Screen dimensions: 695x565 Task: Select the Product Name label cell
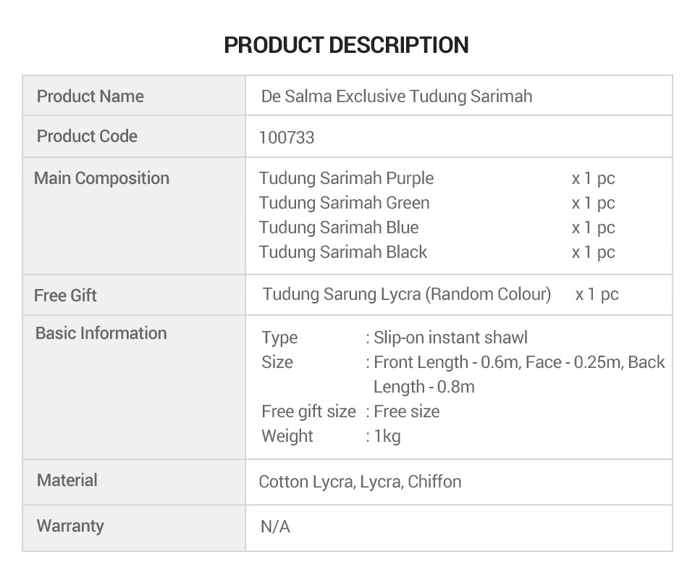(134, 96)
